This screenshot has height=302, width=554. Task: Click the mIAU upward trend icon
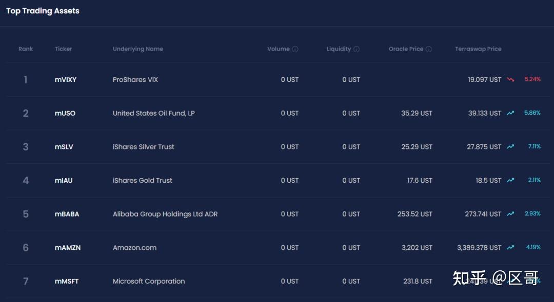click(x=510, y=180)
